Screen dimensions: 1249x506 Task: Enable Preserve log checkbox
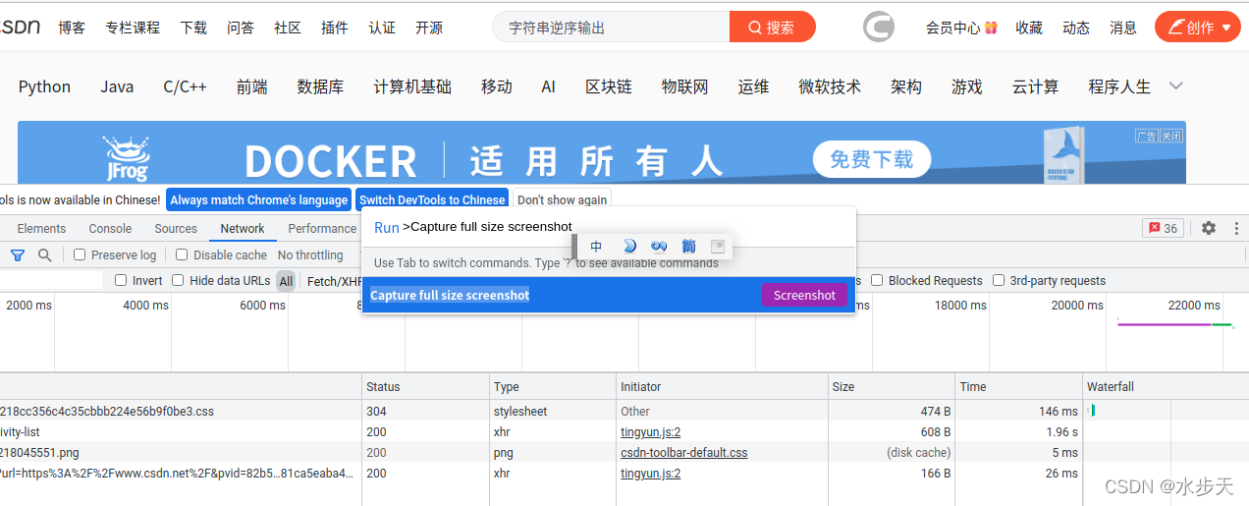point(81,254)
